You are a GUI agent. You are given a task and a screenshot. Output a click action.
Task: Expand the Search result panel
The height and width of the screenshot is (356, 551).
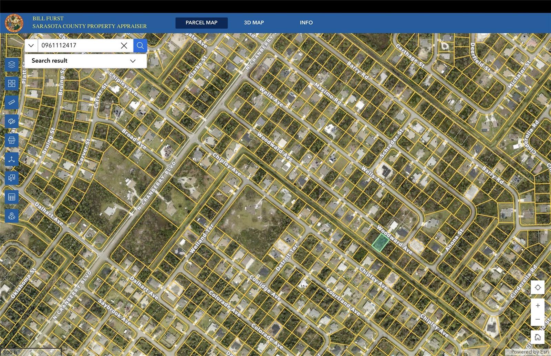86,61
